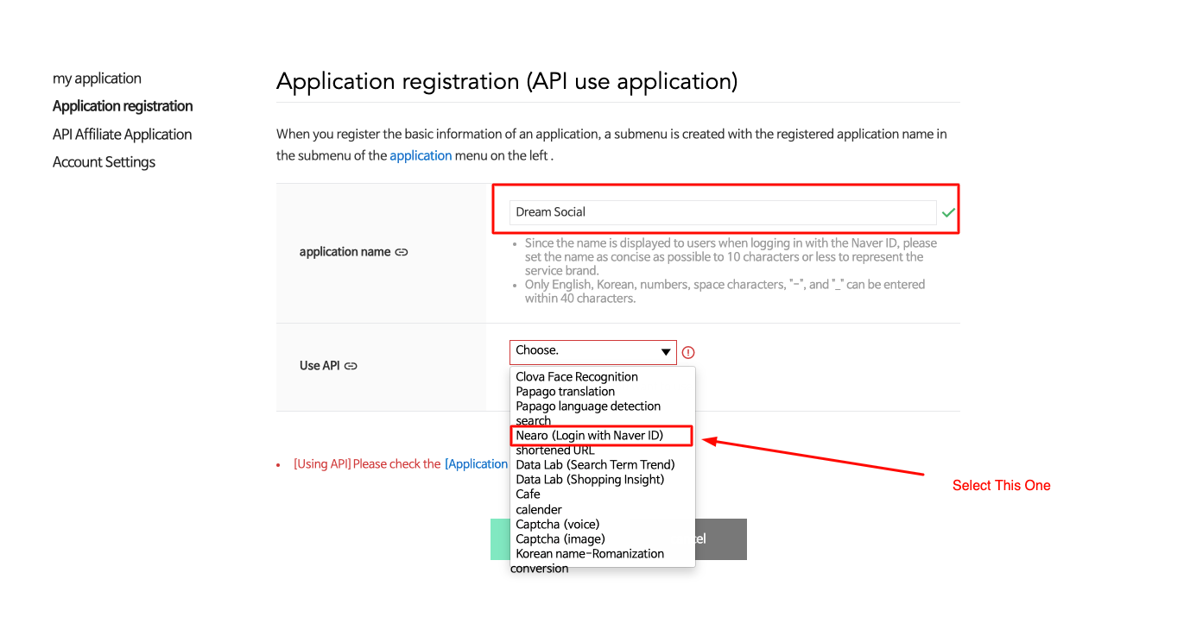Viewport: 1190px width, 636px height.
Task: Click link icon next to application name
Action: coord(402,252)
